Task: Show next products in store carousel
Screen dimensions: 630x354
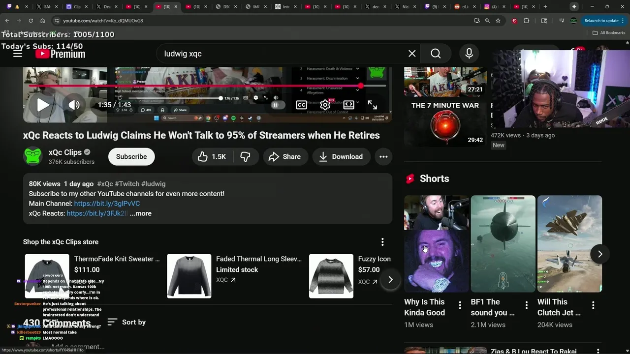Action: (390, 280)
